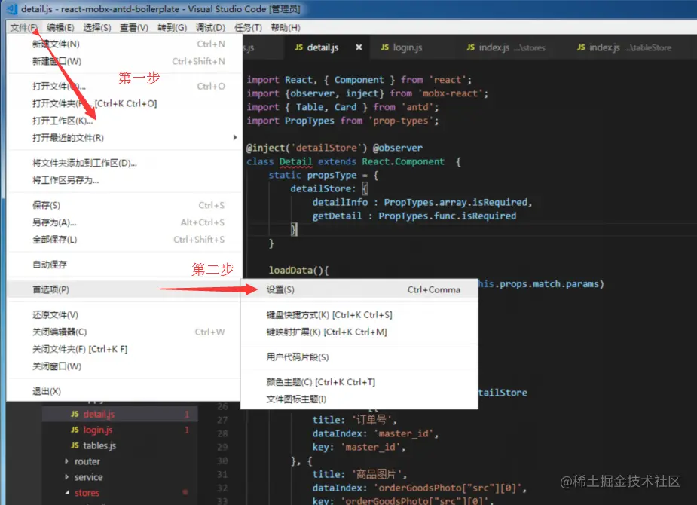Click getDetail property in code
The height and width of the screenshot is (505, 697).
tap(337, 216)
